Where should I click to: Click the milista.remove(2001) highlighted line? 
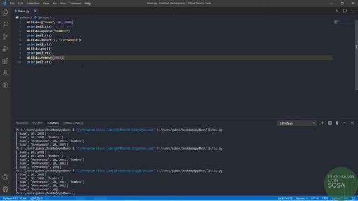(180, 58)
